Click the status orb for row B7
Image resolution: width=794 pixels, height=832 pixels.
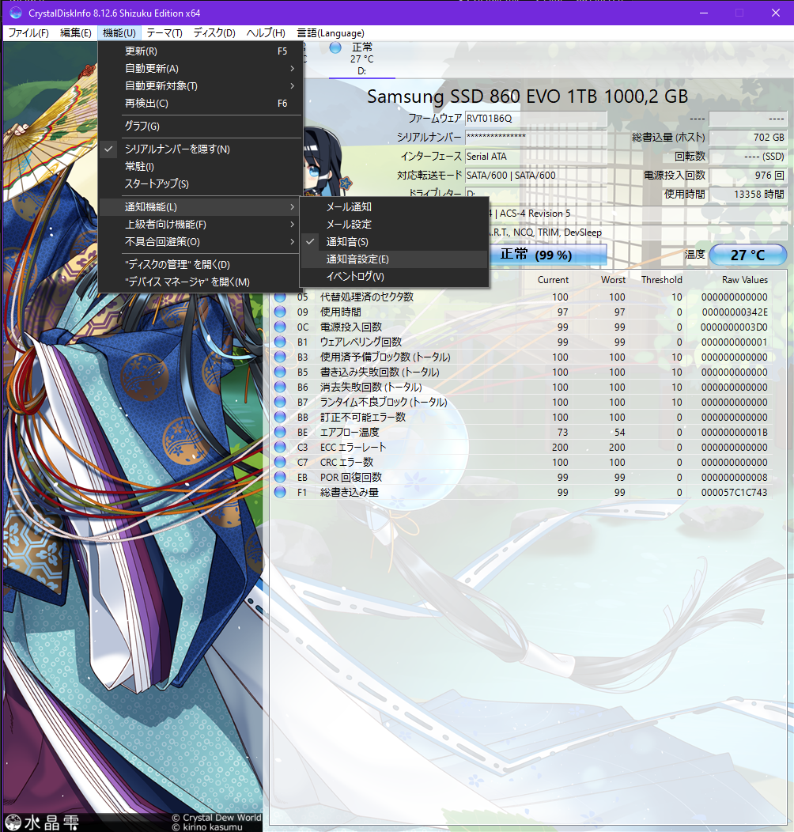[x=280, y=402]
